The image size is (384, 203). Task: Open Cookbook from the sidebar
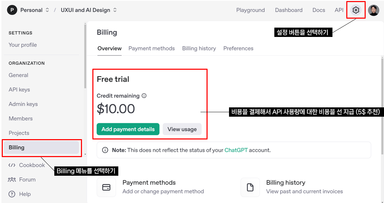[26, 165]
